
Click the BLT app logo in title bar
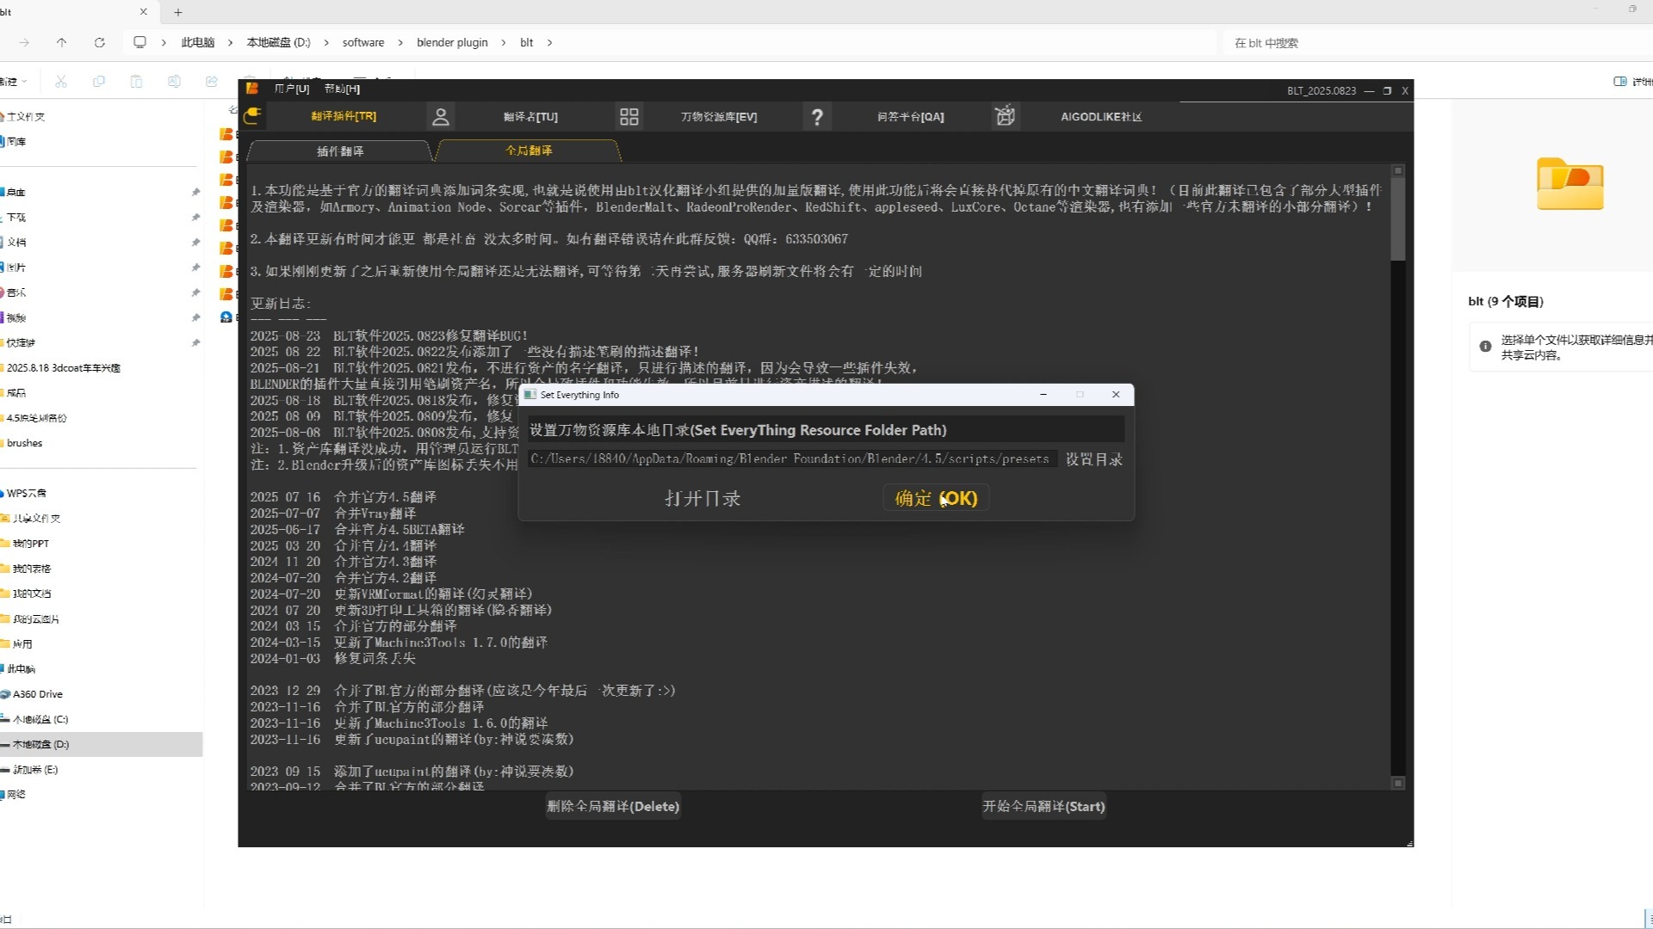(252, 89)
